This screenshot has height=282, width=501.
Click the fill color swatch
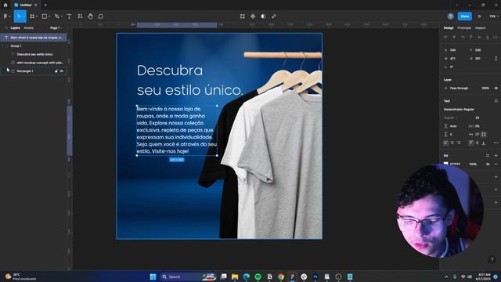coord(445,164)
